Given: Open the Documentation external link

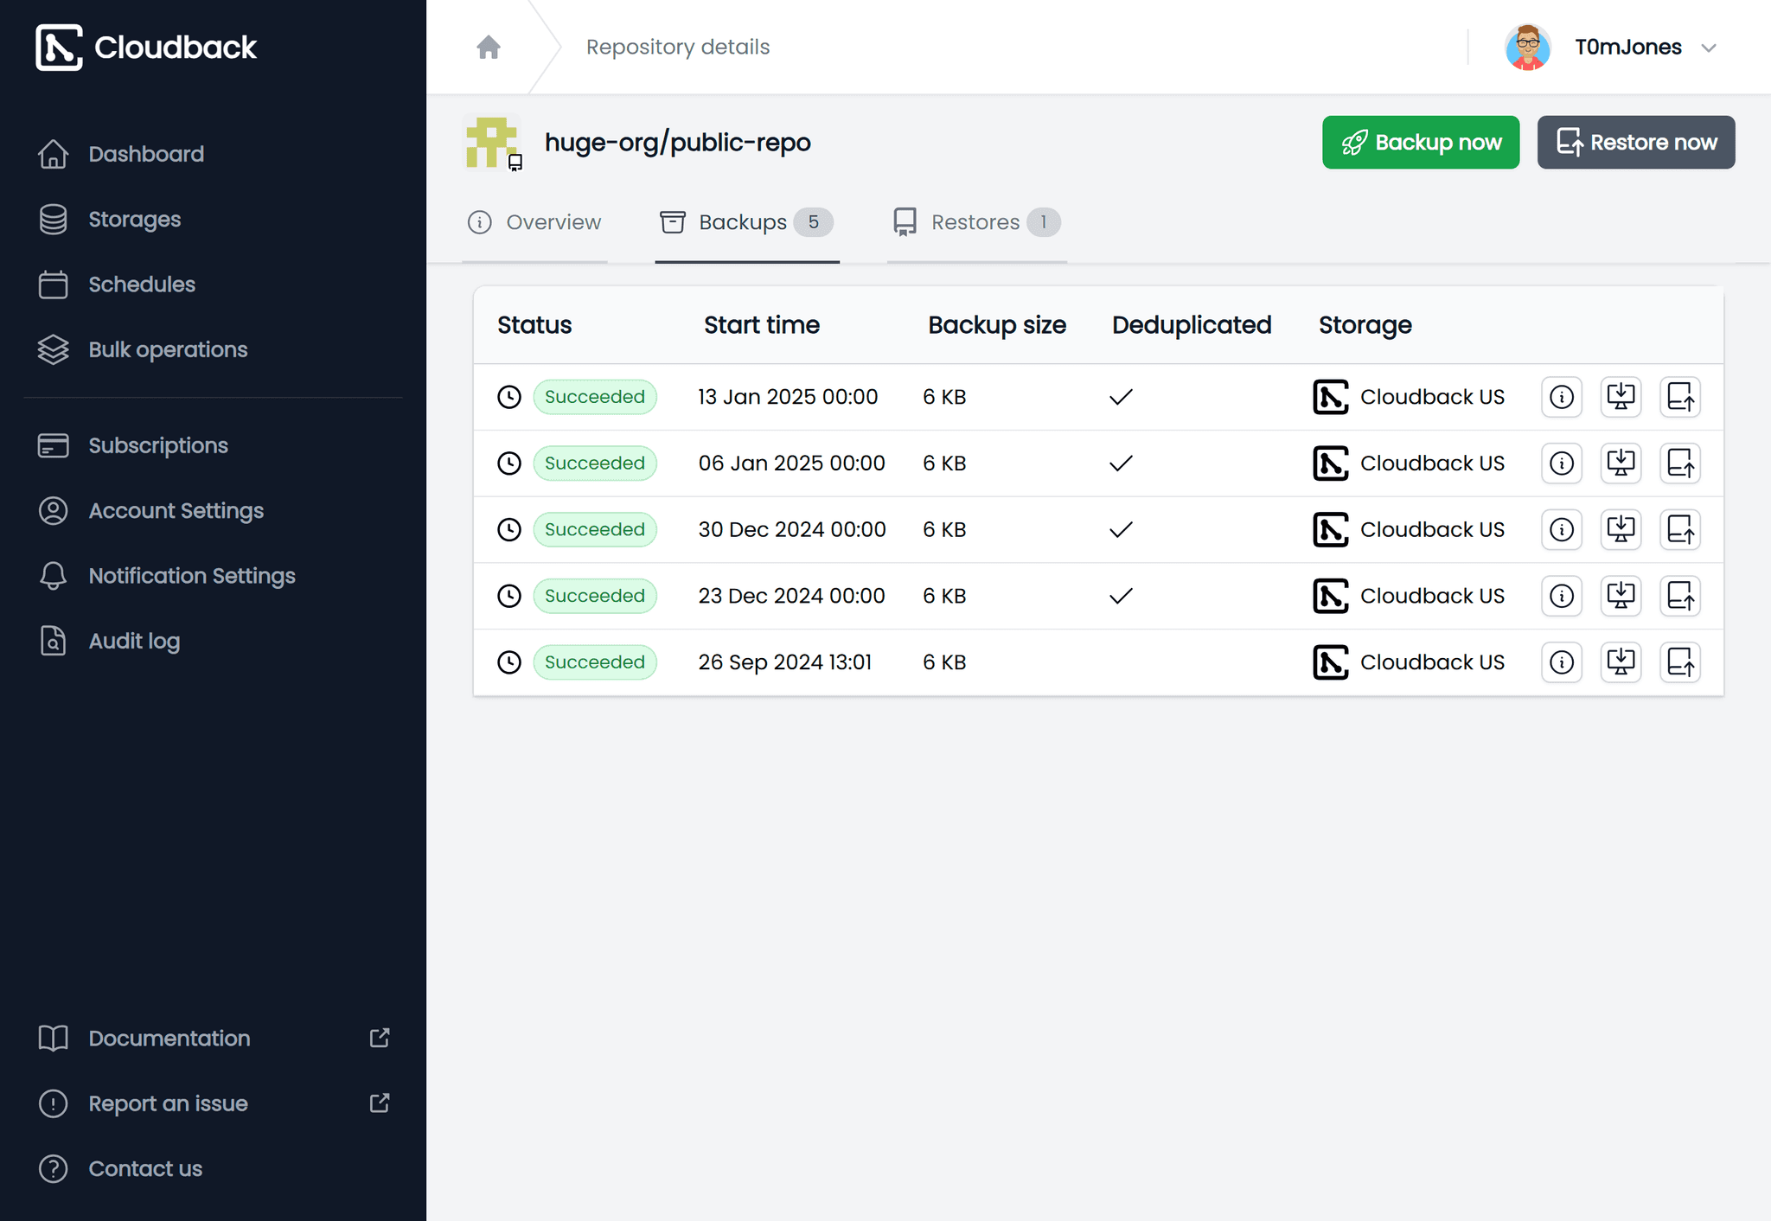Looking at the screenshot, I should click(x=169, y=1038).
